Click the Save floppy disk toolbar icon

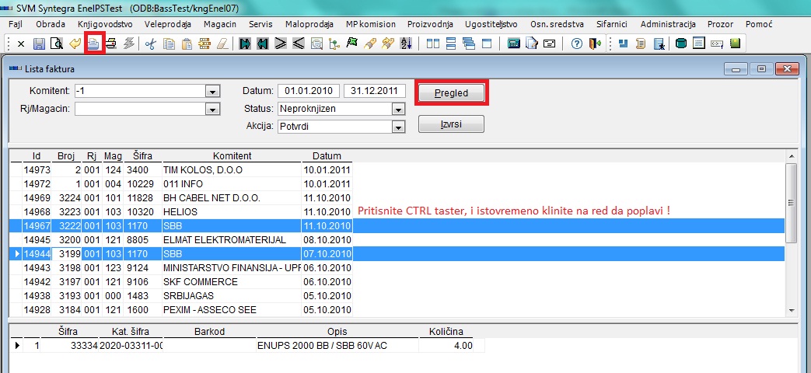click(x=39, y=44)
